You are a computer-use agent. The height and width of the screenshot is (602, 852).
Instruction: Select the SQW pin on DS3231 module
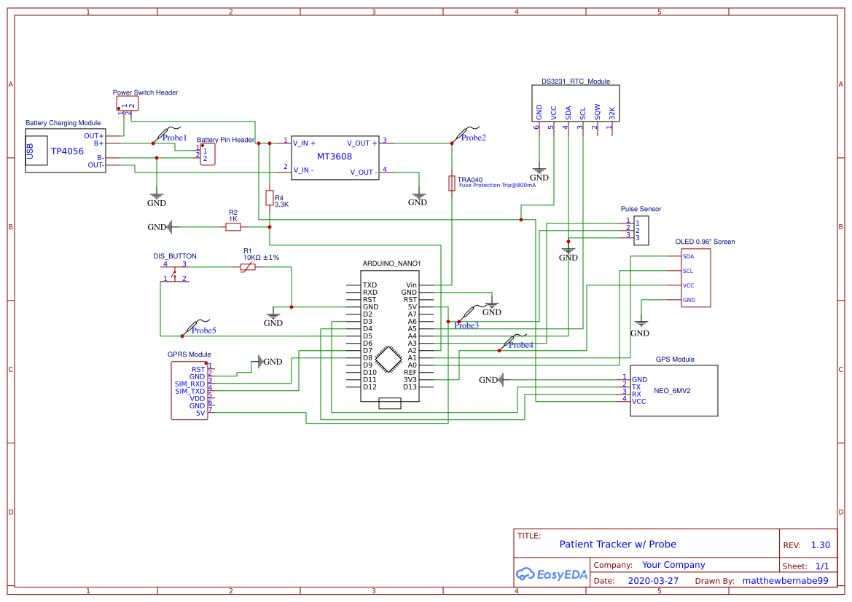coord(597,112)
